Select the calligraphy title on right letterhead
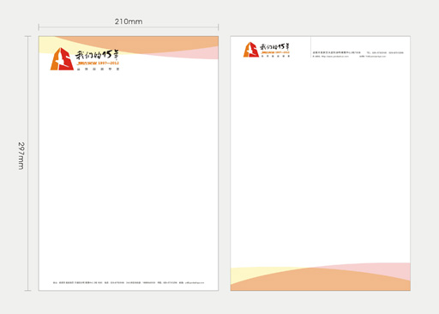This screenshot has width=439, height=314. pyautogui.click(x=274, y=46)
